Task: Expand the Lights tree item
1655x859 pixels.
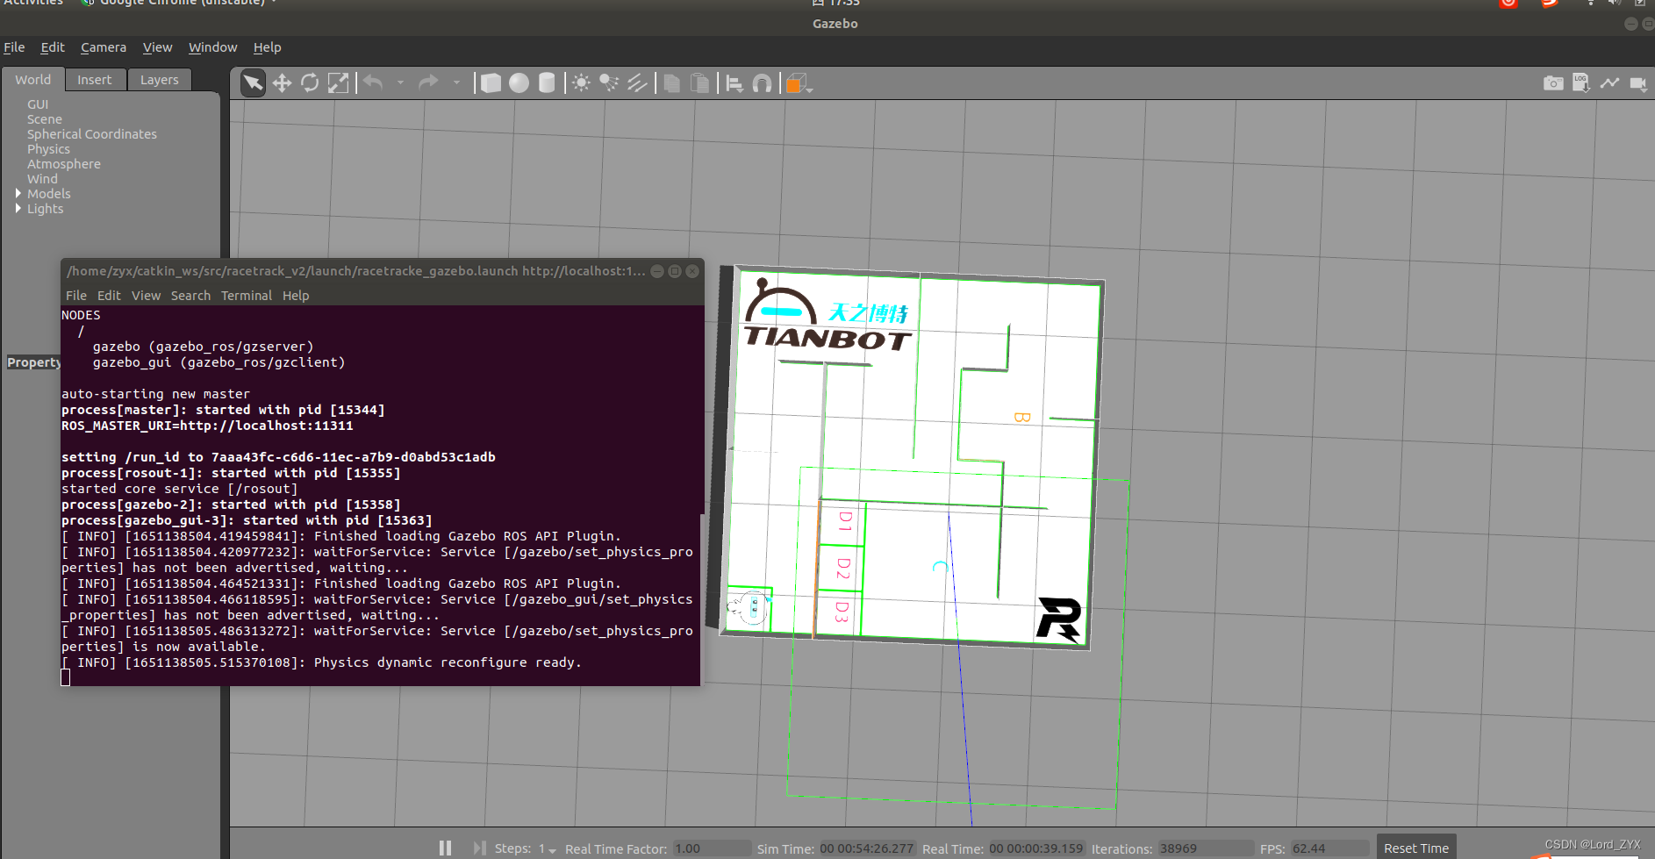Action: pos(18,208)
